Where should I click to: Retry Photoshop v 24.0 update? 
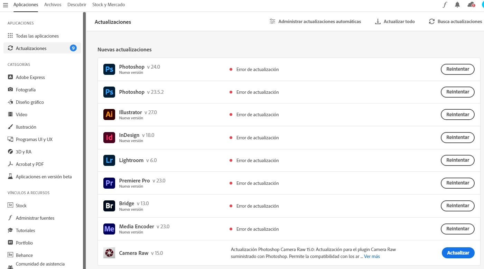(x=458, y=69)
